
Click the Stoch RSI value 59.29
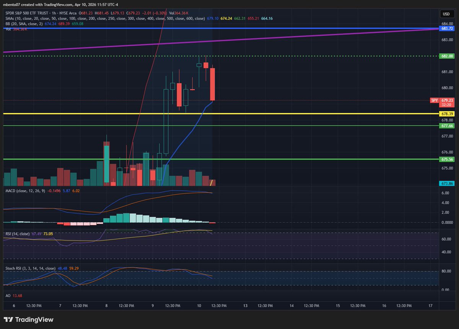coord(74,269)
